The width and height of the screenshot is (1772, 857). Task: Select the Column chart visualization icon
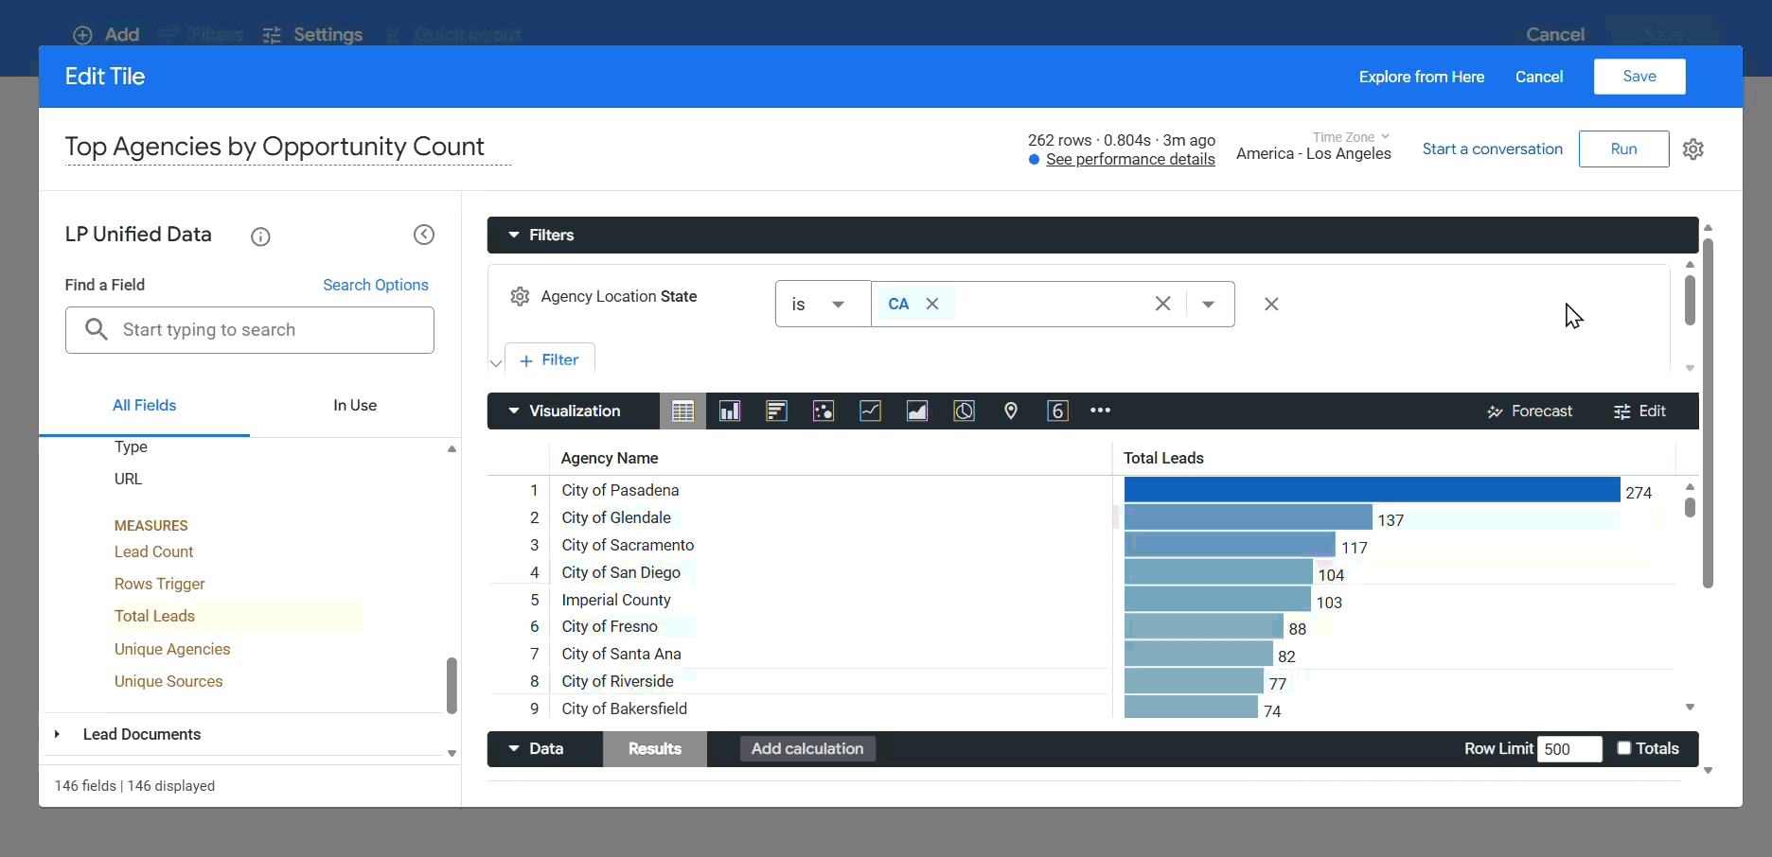(730, 411)
